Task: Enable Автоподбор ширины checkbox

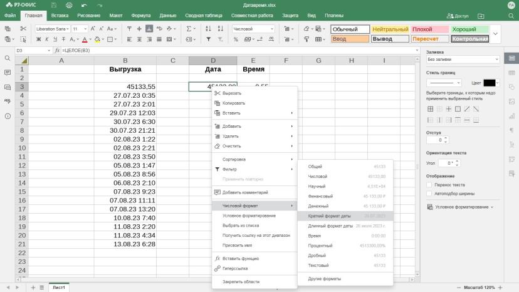Action: point(429,194)
